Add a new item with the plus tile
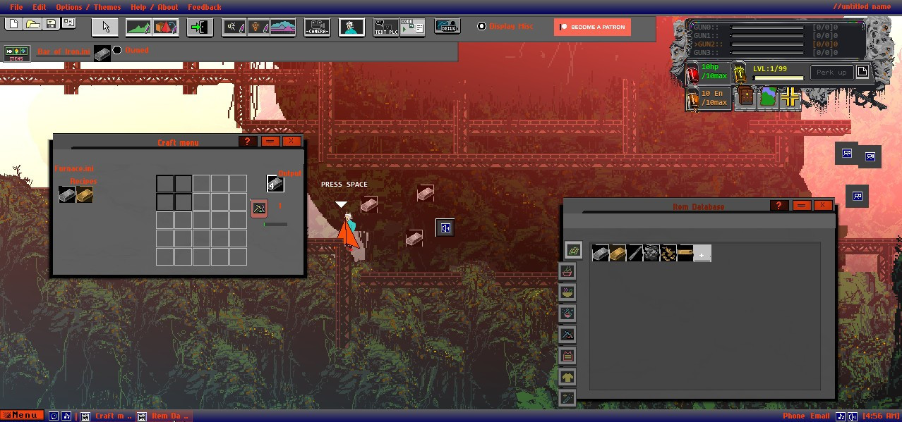This screenshot has height=422, width=902. 702,253
